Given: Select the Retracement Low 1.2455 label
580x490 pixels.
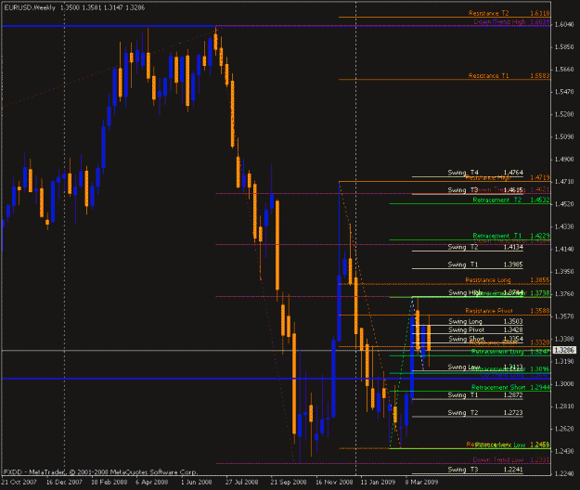Looking at the screenshot, I should click(x=512, y=445).
